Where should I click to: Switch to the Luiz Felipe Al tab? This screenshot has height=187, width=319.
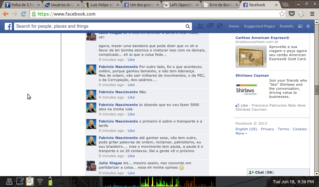[x=102, y=5]
